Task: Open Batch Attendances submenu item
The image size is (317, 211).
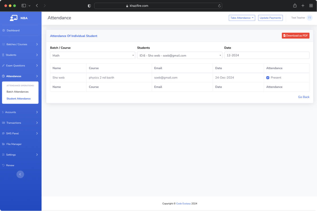Action: click(x=17, y=92)
